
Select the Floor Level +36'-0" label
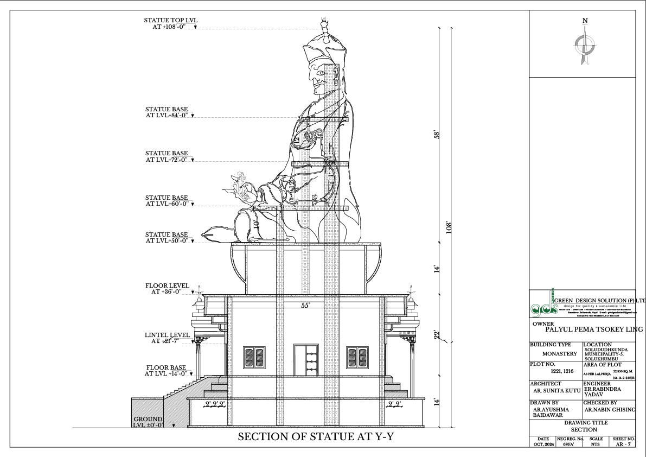(x=167, y=288)
